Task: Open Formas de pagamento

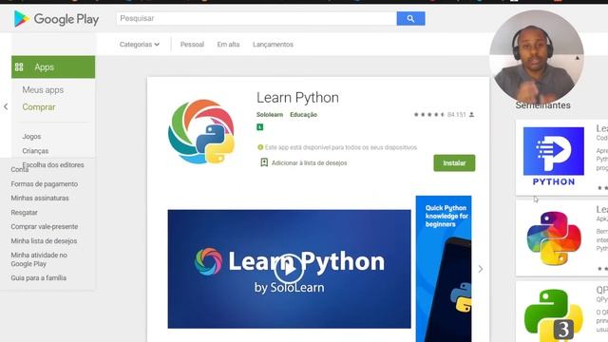Action: click(45, 183)
